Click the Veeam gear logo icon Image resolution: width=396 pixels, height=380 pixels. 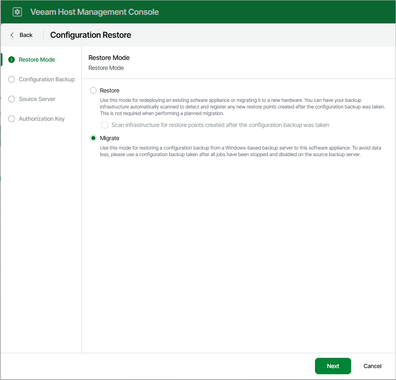[16, 12]
